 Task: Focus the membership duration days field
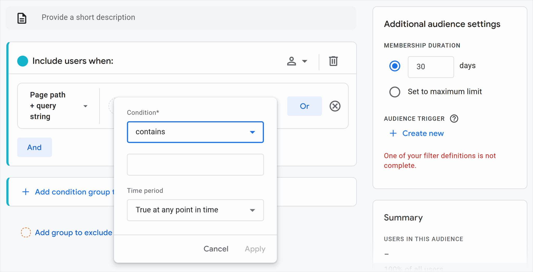[x=431, y=67]
